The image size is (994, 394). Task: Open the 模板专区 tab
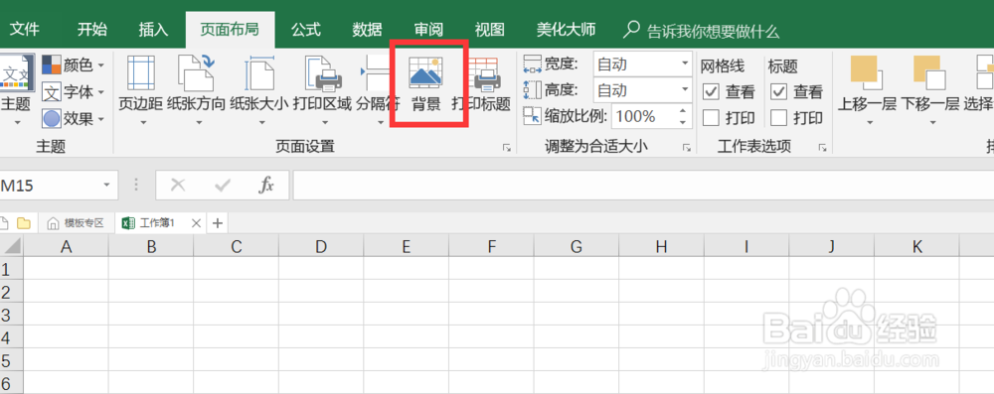pos(77,223)
